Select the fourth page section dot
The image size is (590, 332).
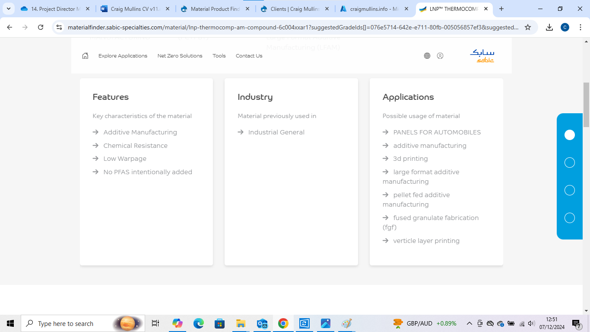point(570,218)
